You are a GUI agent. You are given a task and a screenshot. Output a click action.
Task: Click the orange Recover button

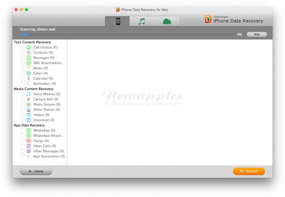click(x=249, y=171)
